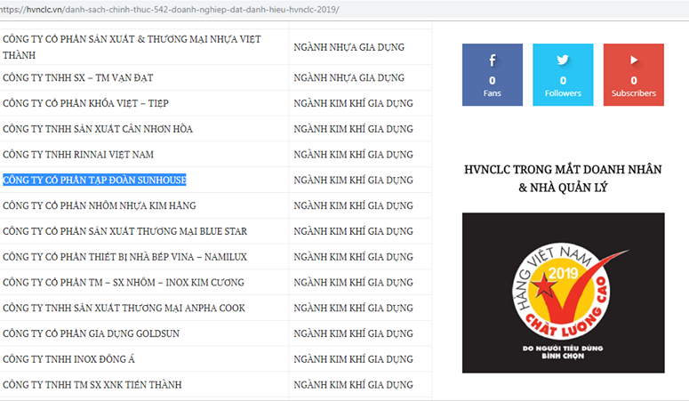689x401 pixels.
Task: Click CÔNG TY TNHH RINNAI VIỆT NAM
Action: coord(78,155)
